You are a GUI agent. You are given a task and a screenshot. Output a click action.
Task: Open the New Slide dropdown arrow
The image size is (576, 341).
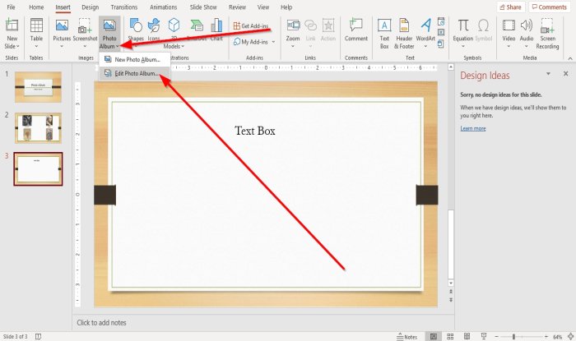coord(17,47)
